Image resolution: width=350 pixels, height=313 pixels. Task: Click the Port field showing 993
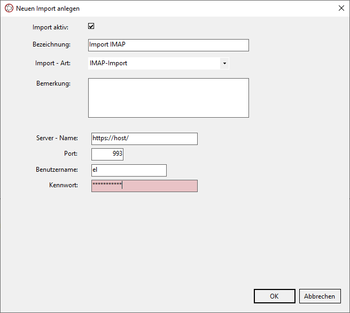(107, 154)
